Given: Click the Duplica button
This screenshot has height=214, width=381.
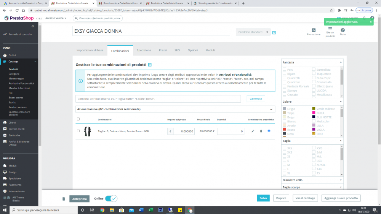Looking at the screenshot, I should [x=281, y=198].
